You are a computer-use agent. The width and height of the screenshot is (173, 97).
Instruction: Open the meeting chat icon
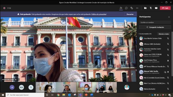(126, 8)
